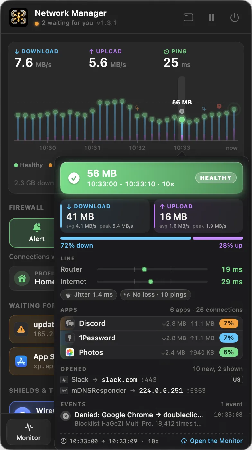Click the Upload 16 MB card
This screenshot has height=450, width=252.
tap(198, 216)
